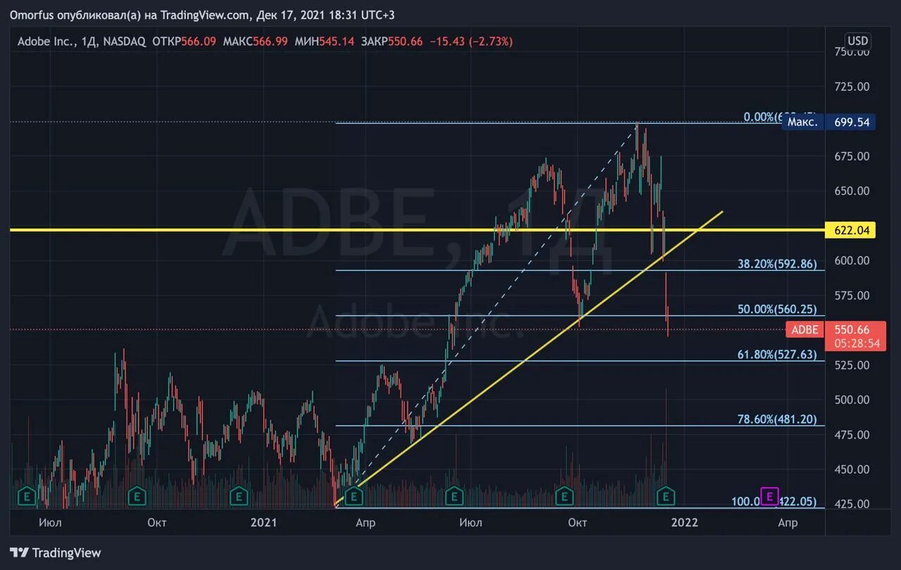This screenshot has height=570, width=901.
Task: Click the ЗАКР 550.66 close value
Action: pos(392,42)
